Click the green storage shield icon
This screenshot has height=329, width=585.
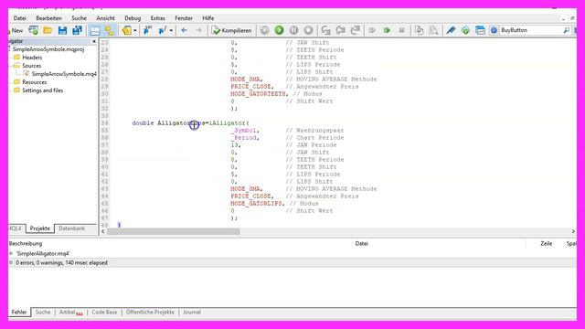(x=465, y=30)
